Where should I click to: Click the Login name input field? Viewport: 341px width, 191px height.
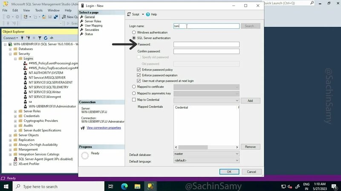coord(206,26)
